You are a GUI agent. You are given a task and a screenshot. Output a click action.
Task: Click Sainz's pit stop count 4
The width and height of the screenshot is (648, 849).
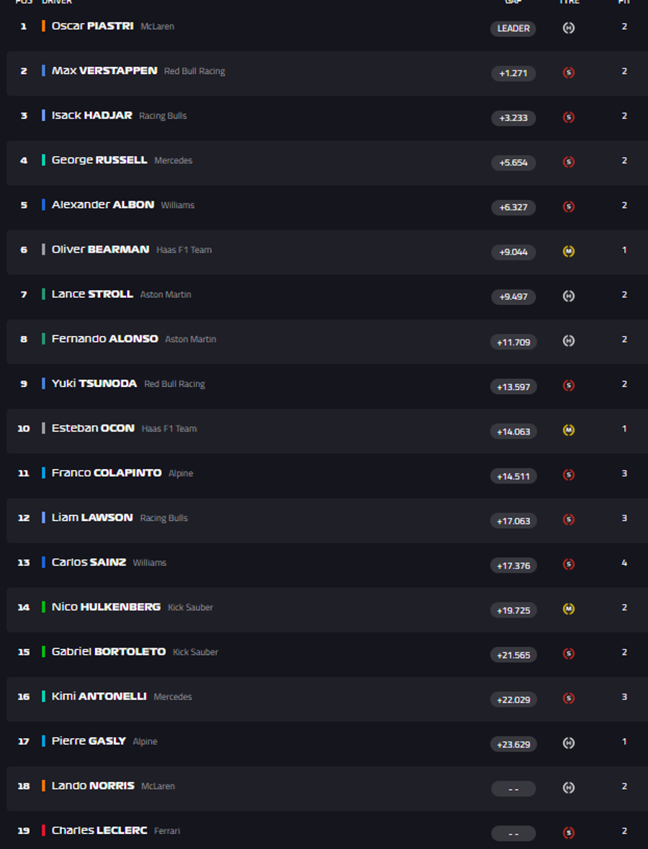click(x=624, y=563)
